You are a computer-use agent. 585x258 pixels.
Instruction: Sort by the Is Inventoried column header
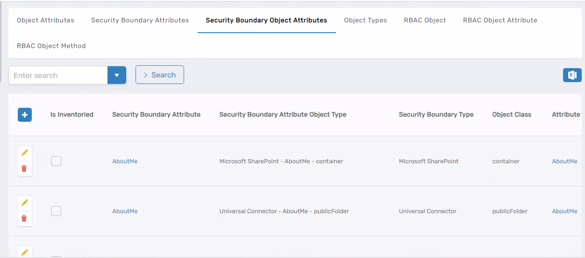[72, 114]
